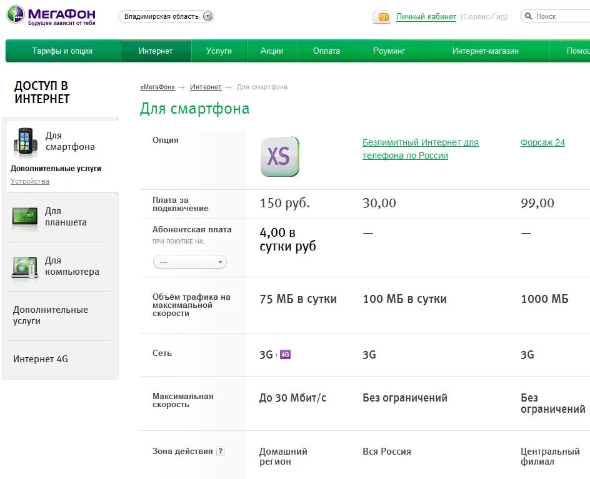Click the До 30 Мбит/с value
The height and width of the screenshot is (479, 590).
(292, 398)
